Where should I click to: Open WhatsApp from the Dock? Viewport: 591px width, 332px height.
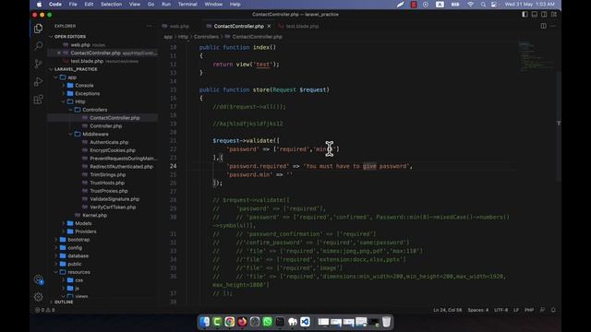pos(267,322)
